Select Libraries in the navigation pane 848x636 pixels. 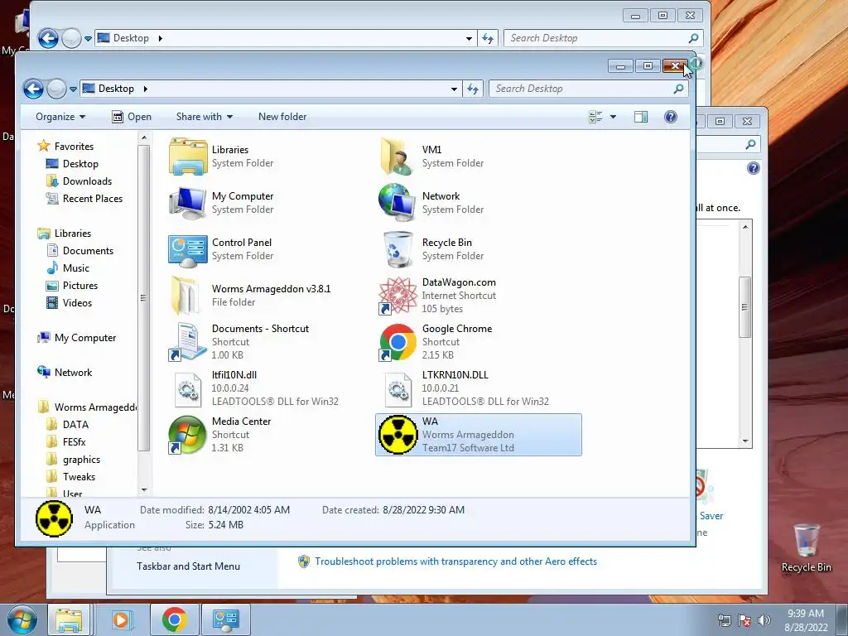point(65,233)
